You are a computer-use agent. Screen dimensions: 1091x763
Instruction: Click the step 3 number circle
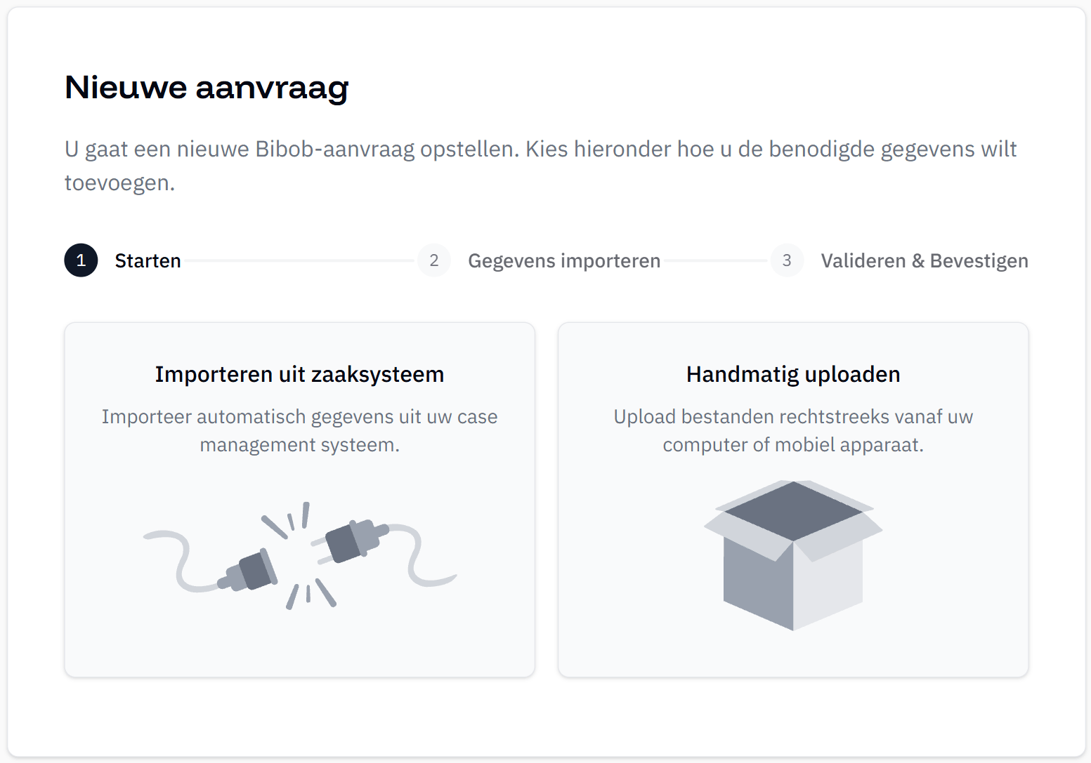787,260
